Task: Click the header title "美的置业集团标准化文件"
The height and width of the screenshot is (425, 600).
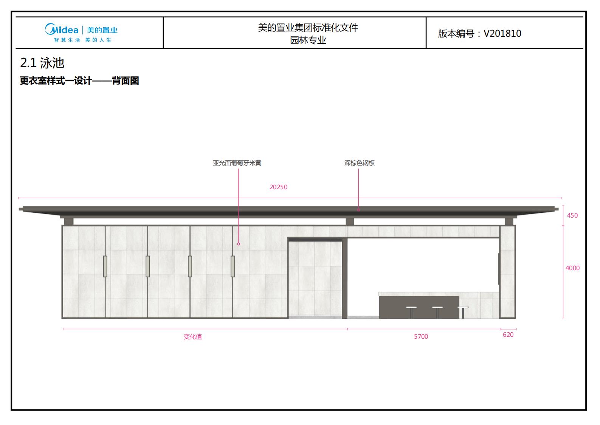Action: [x=308, y=28]
